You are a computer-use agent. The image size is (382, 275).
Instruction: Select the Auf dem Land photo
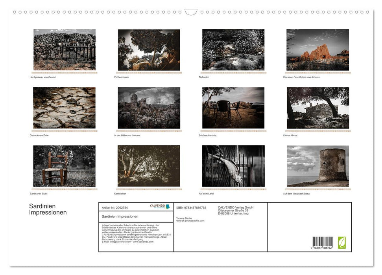(233, 166)
